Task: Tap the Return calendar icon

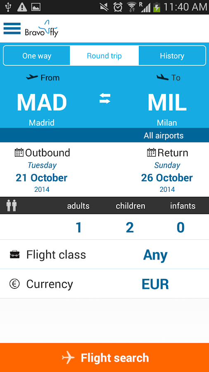Action: [x=152, y=153]
